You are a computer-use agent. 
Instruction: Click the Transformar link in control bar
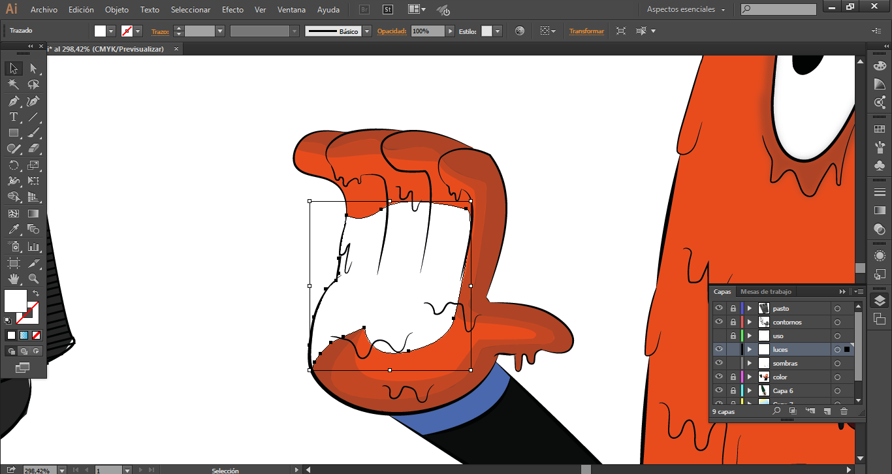(586, 31)
